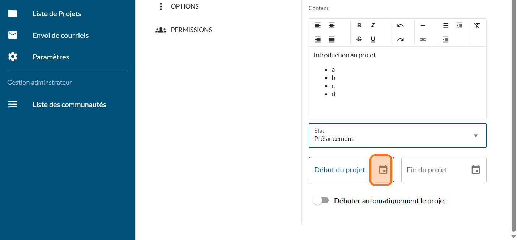Toggle italic text formatting
Screen dimensions: 517x240
[x=373, y=25]
